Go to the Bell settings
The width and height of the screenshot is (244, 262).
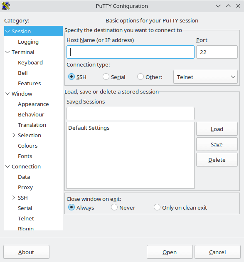click(23, 73)
